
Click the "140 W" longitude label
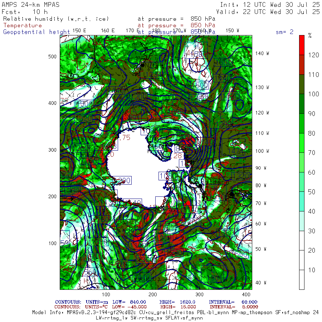[x=262, y=53]
